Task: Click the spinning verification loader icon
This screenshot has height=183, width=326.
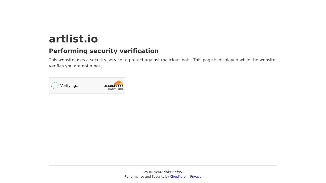Action: [55, 86]
